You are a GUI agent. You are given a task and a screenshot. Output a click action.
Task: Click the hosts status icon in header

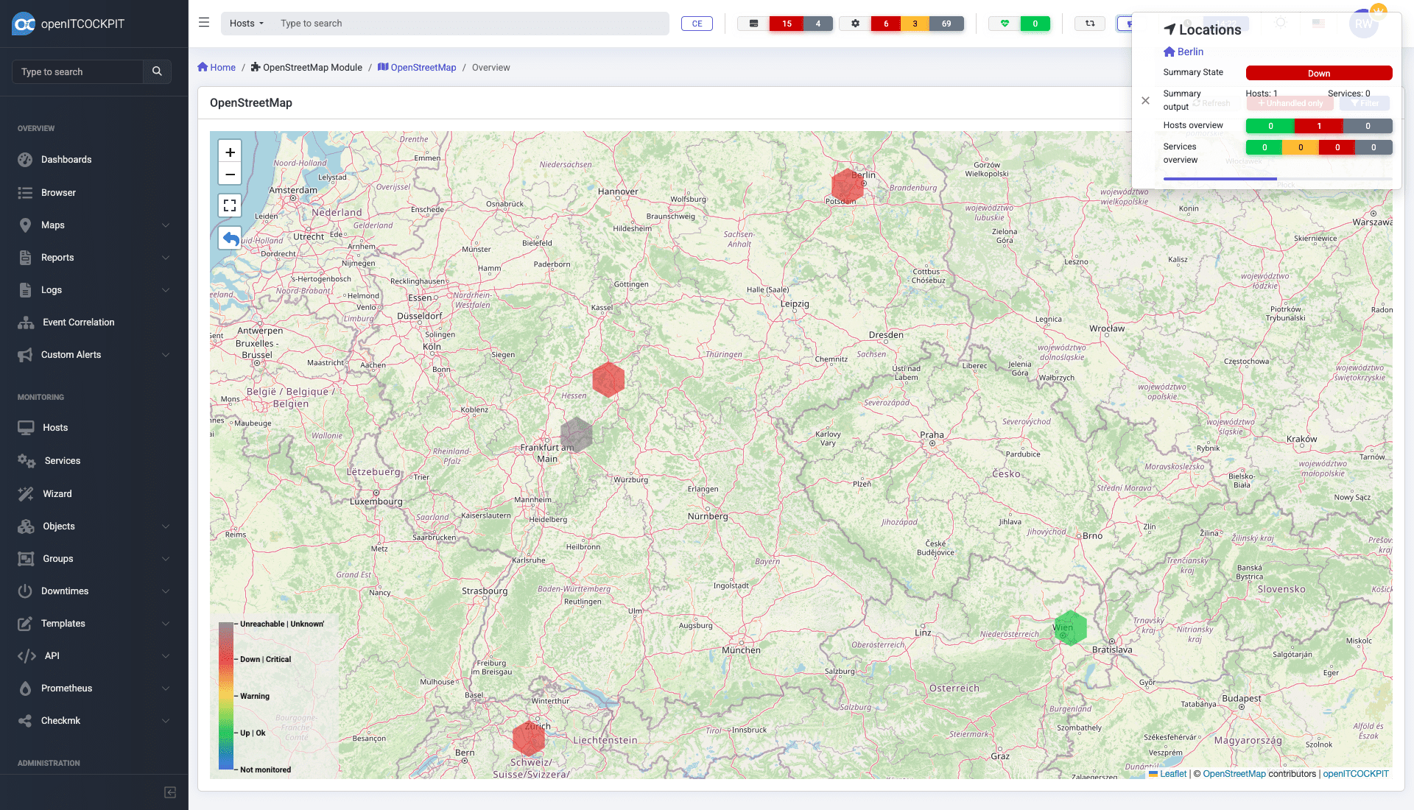[x=753, y=24]
